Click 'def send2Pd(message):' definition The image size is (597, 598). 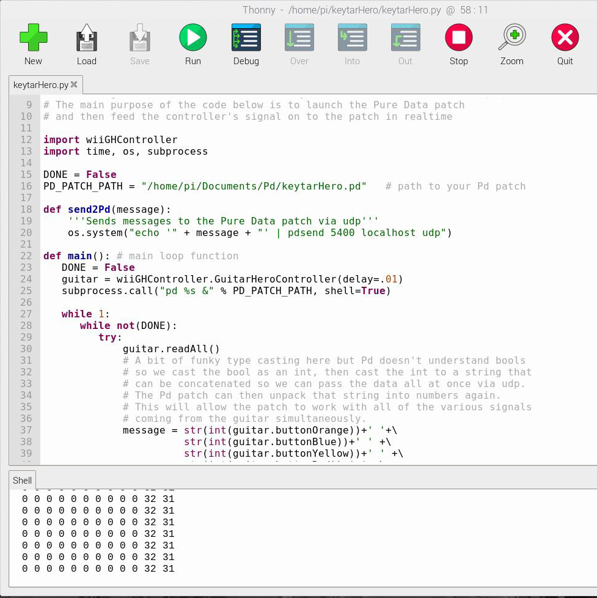coord(107,209)
